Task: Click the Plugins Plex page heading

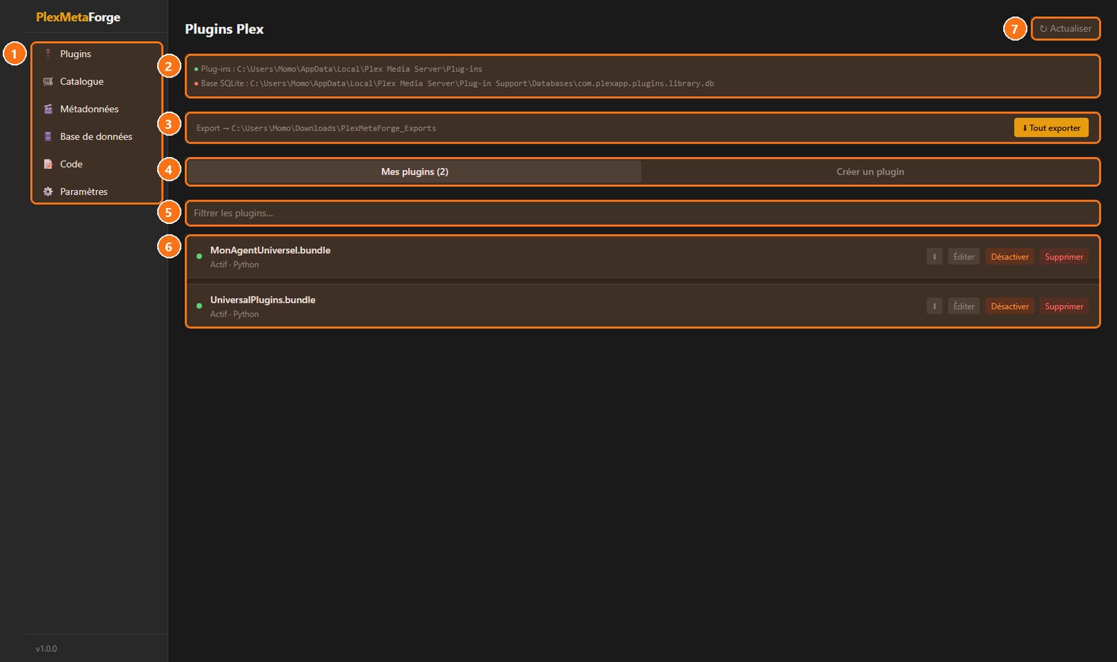Action: [x=224, y=29]
